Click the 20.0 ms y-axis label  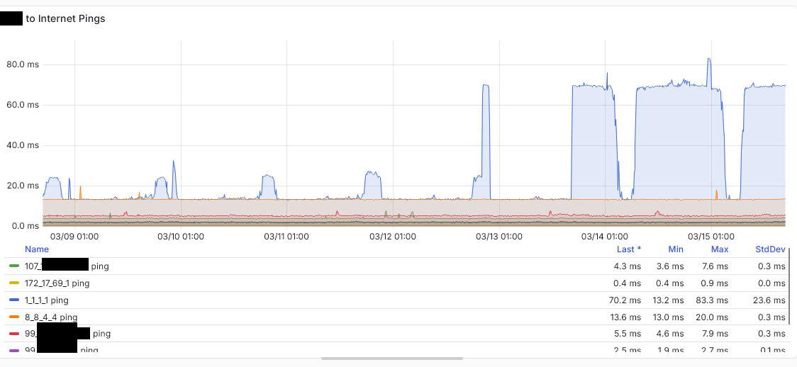[23, 186]
